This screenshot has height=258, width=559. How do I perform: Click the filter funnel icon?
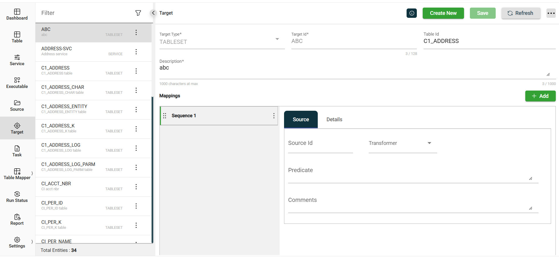click(138, 13)
